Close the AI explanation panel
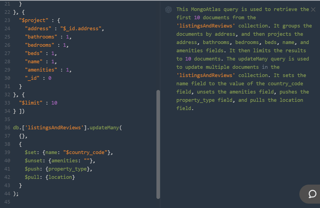320x208 pixels. (313, 10)
